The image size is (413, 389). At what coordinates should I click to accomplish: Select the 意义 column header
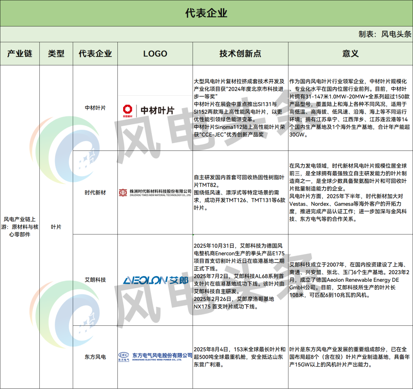pos(350,54)
